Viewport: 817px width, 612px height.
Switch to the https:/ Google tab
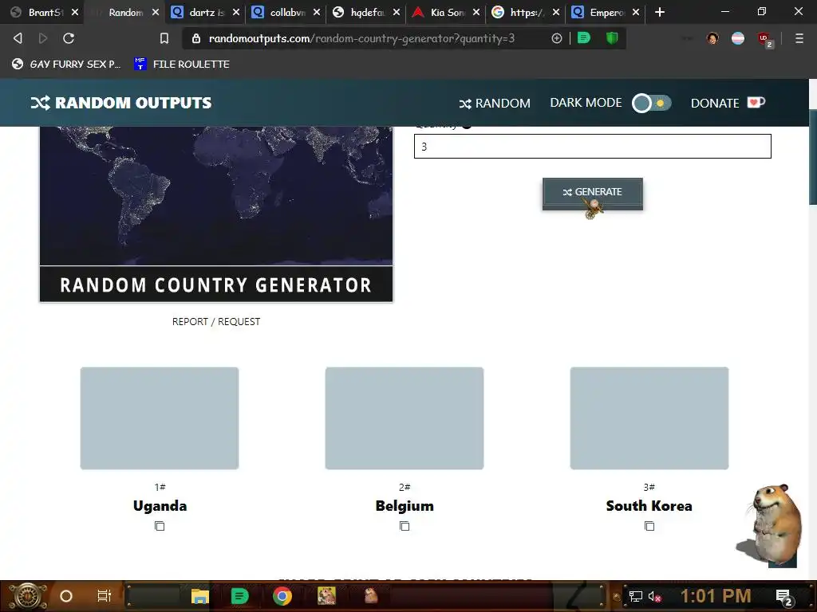527,12
